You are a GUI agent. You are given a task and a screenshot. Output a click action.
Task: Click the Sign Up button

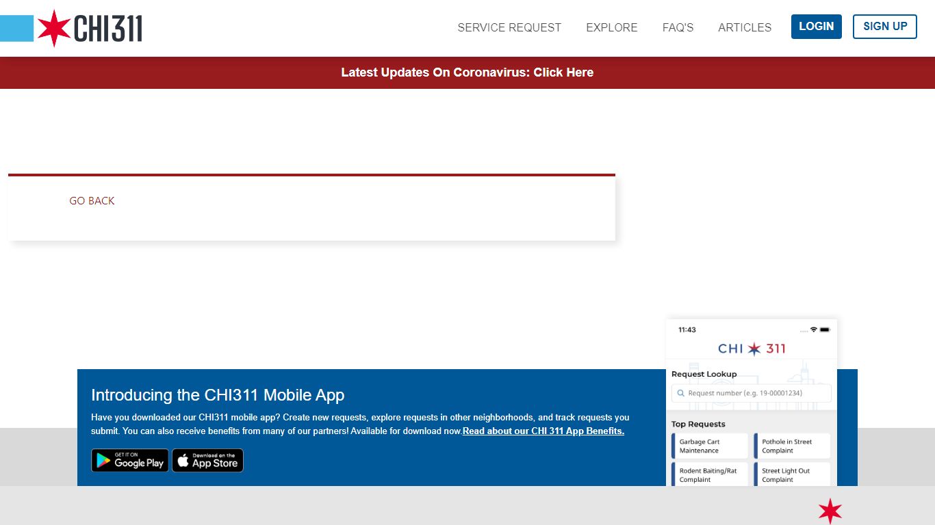point(885,27)
